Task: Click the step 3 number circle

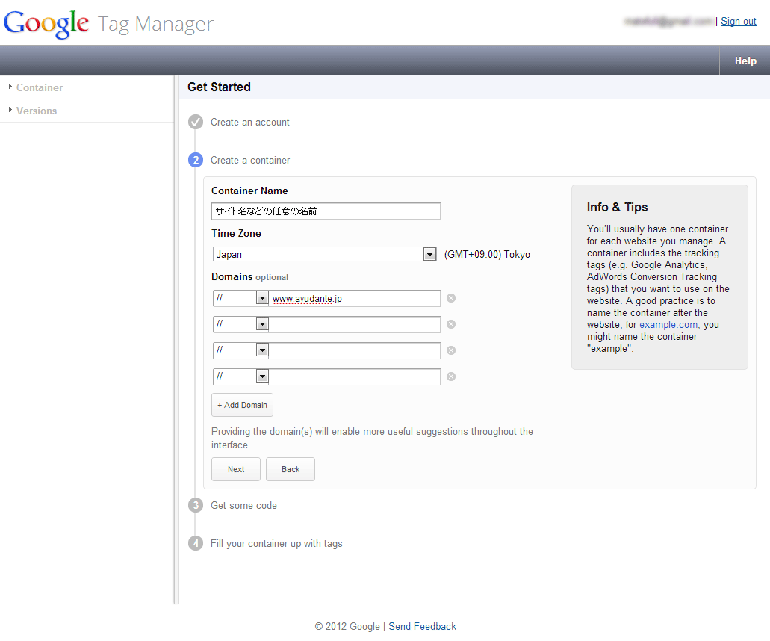Action: click(x=196, y=505)
